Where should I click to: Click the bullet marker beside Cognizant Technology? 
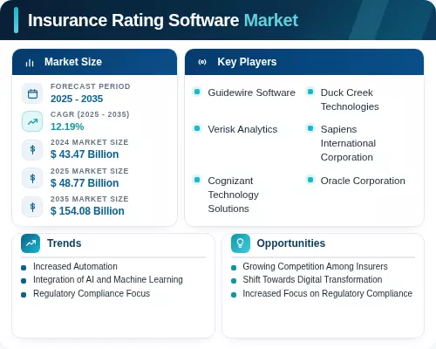pos(197,180)
